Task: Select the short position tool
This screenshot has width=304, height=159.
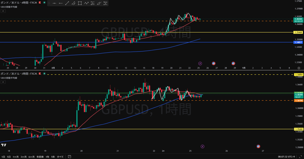Action: point(105,3)
